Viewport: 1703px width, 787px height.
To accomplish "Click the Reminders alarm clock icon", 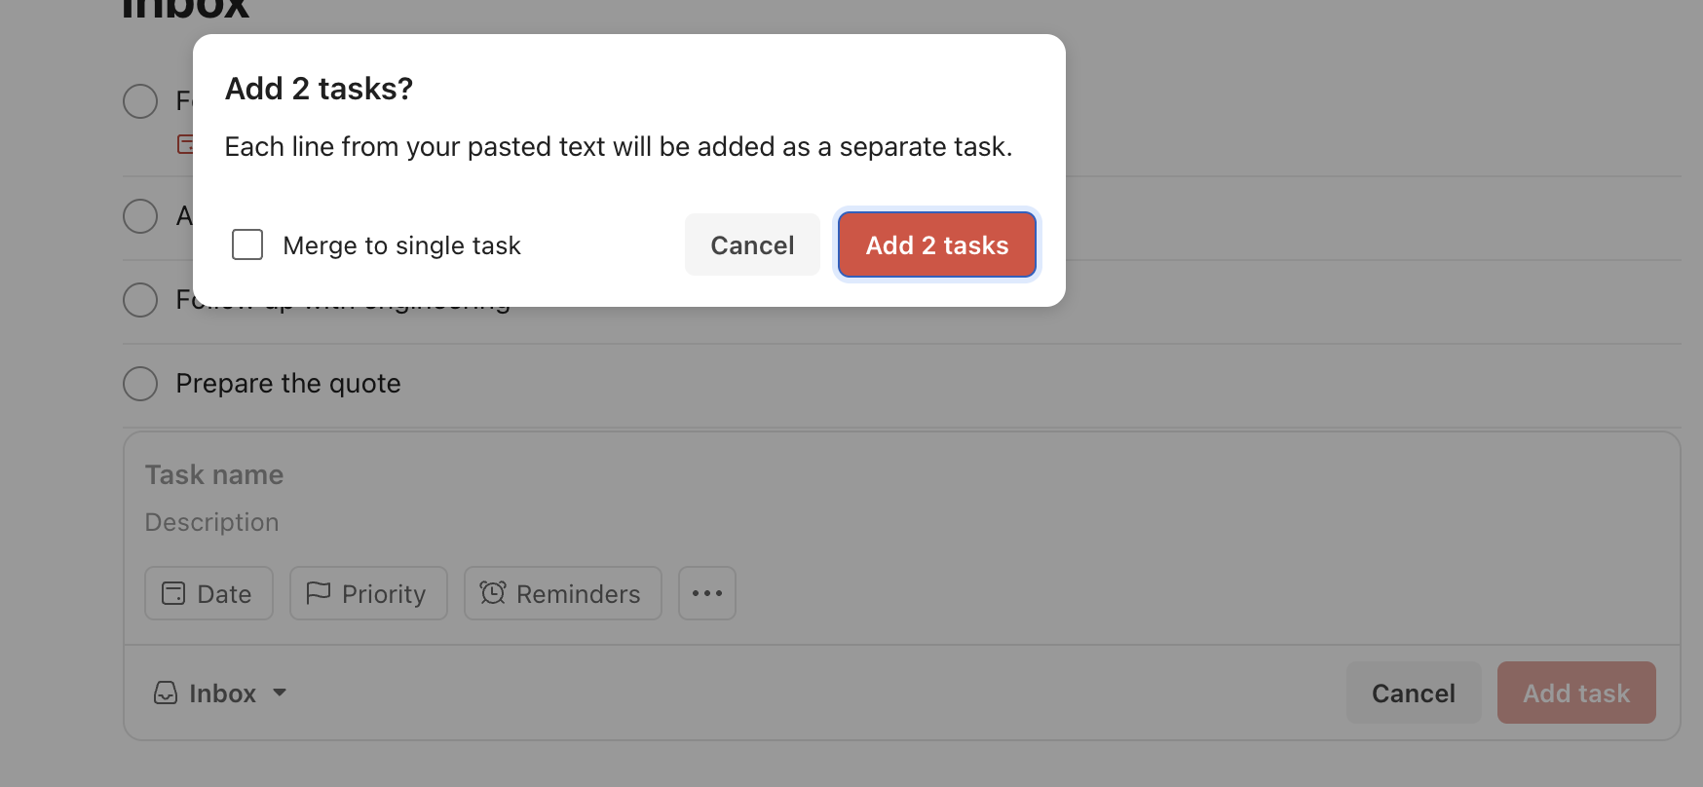I will click(493, 593).
